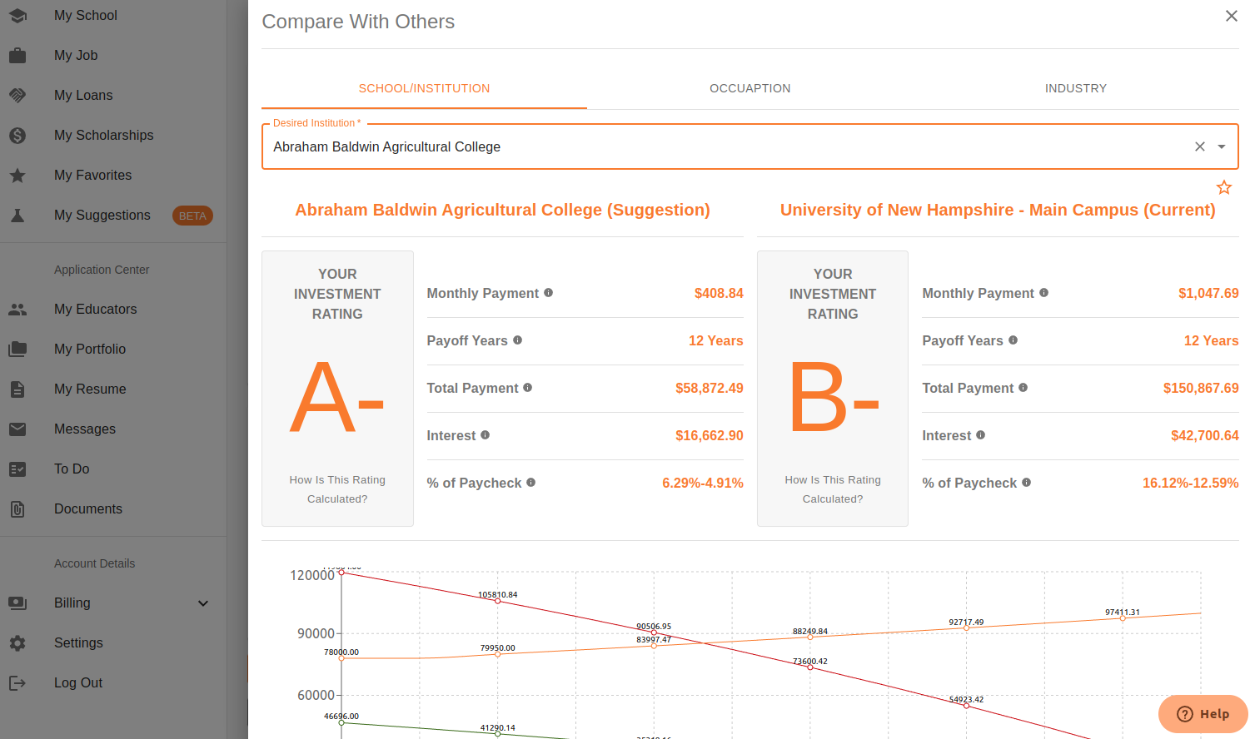Click How Is This Rating Calculated under A-
The image size is (1250, 739).
click(337, 489)
